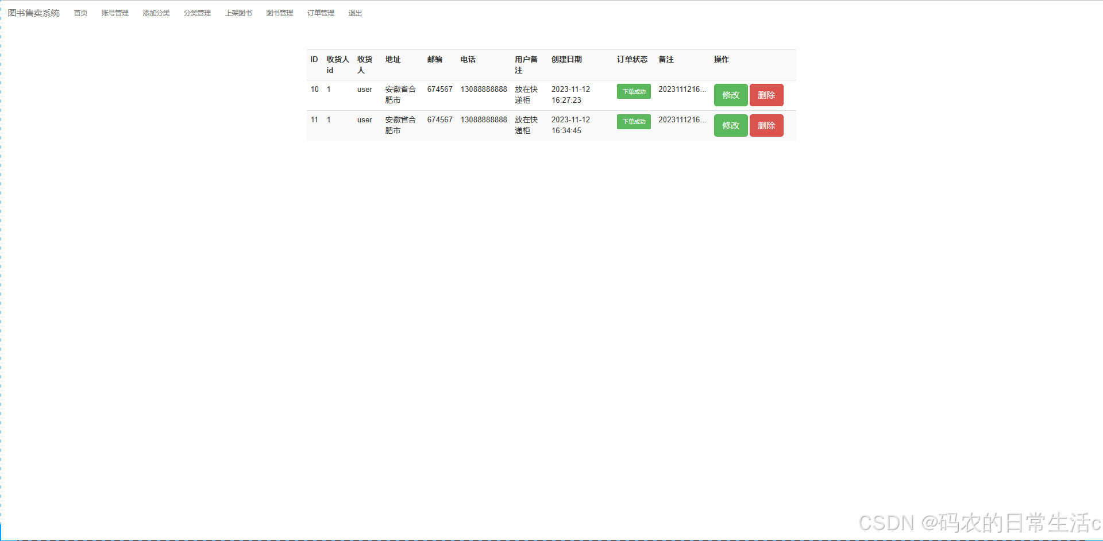Navigate to 上架图书

[238, 13]
